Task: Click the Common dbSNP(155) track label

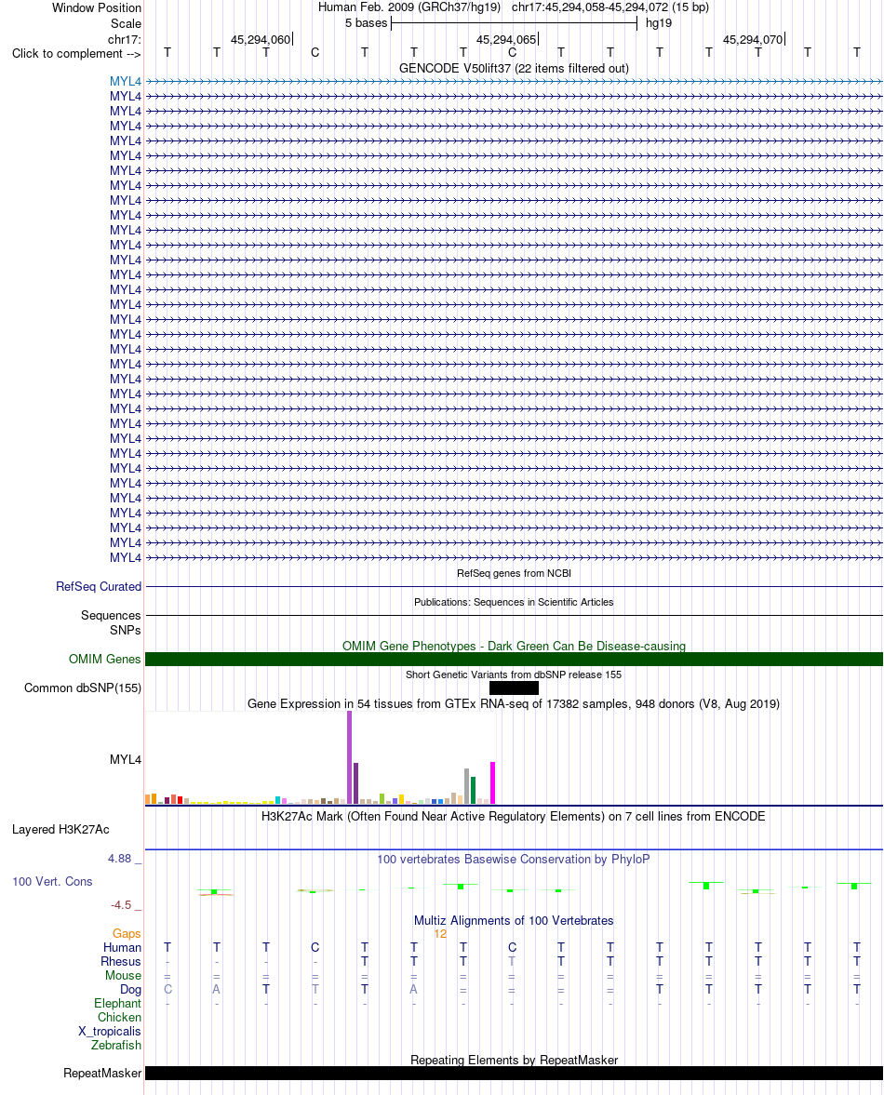Action: pos(83,688)
